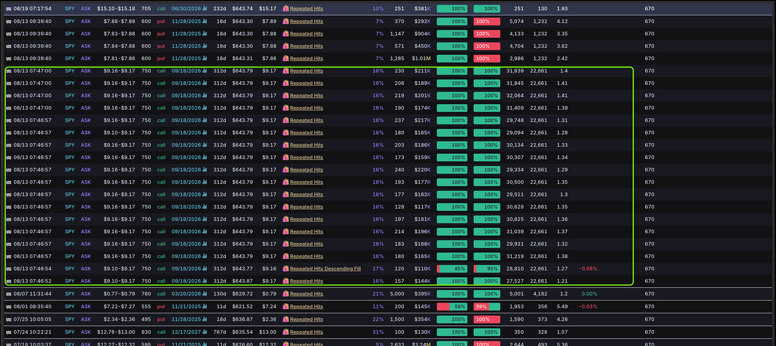Image resolution: width=776 pixels, height=346 pixels.
Task: Click the $904K premium value
Action: pyautogui.click(x=422, y=34)
